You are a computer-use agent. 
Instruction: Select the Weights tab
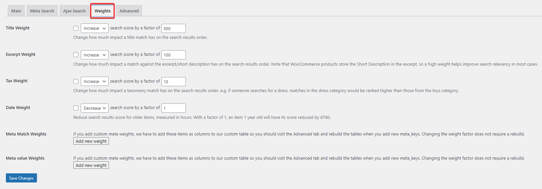tap(103, 11)
